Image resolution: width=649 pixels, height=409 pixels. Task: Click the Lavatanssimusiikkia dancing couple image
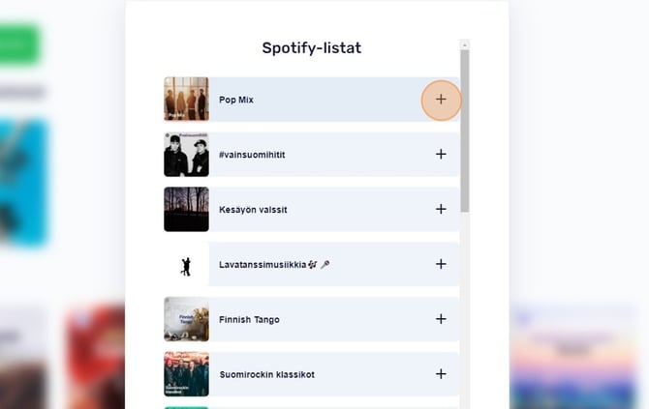pyautogui.click(x=186, y=264)
